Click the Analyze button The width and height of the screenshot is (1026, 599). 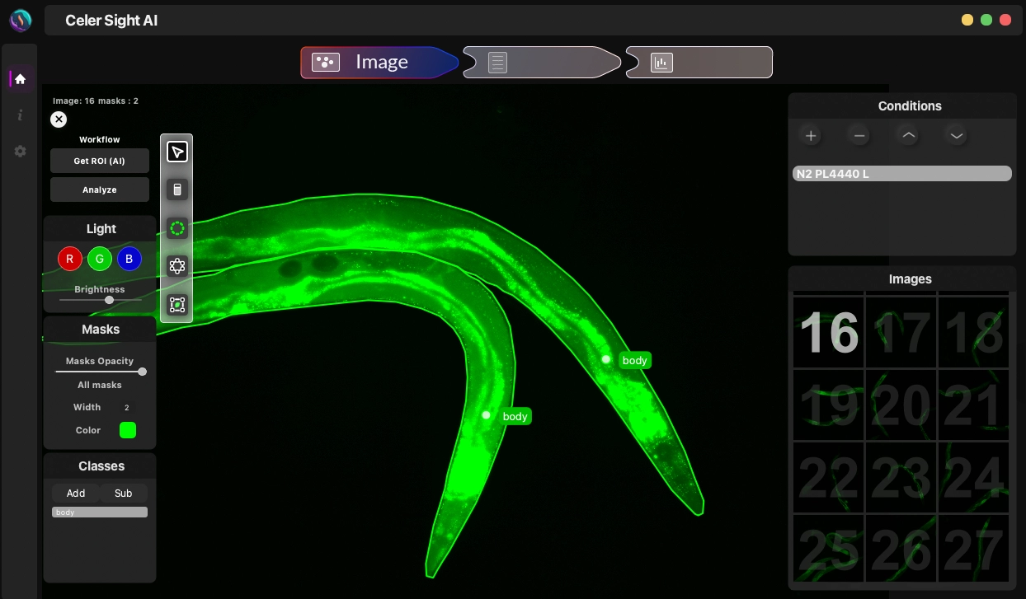pos(100,190)
